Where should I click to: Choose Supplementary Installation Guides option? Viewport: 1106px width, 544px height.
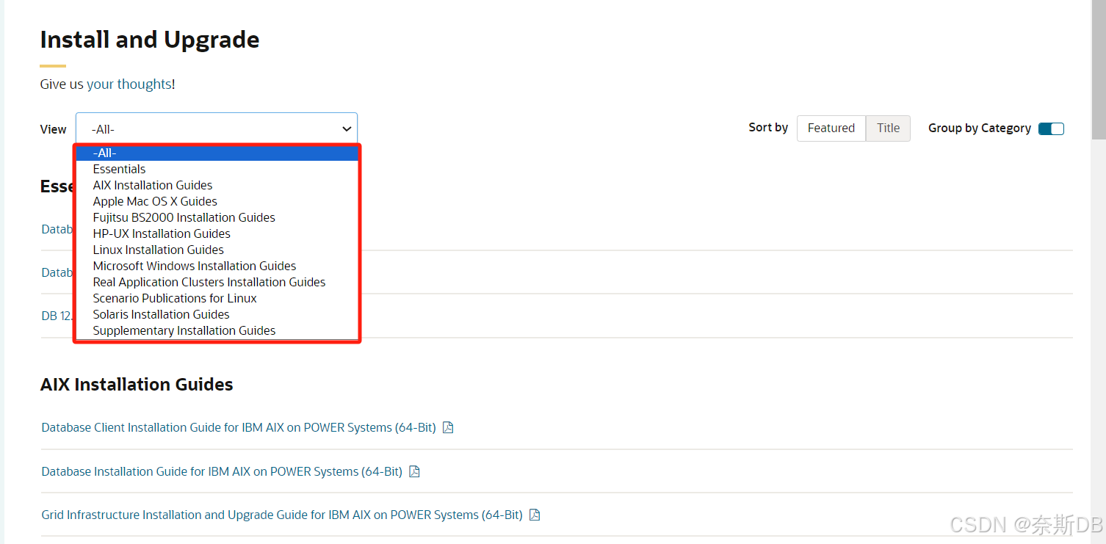[217, 330]
